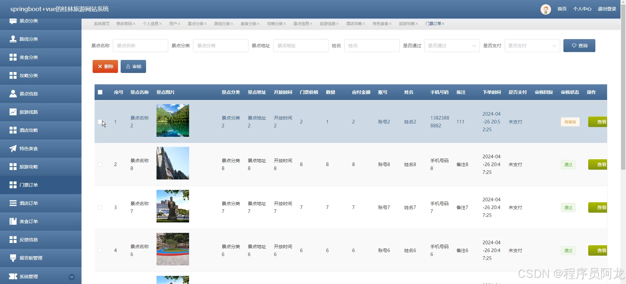626x284 pixels.
Task: Click the stone forest thumbnail in row 2
Action: pyautogui.click(x=173, y=163)
